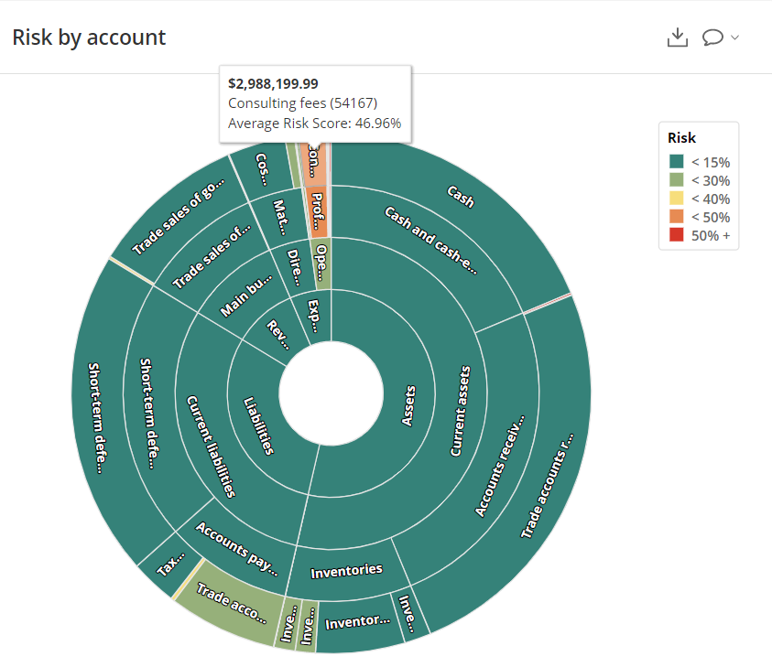Click the Assets inner ring segment
The image size is (772, 667).
[x=408, y=404]
